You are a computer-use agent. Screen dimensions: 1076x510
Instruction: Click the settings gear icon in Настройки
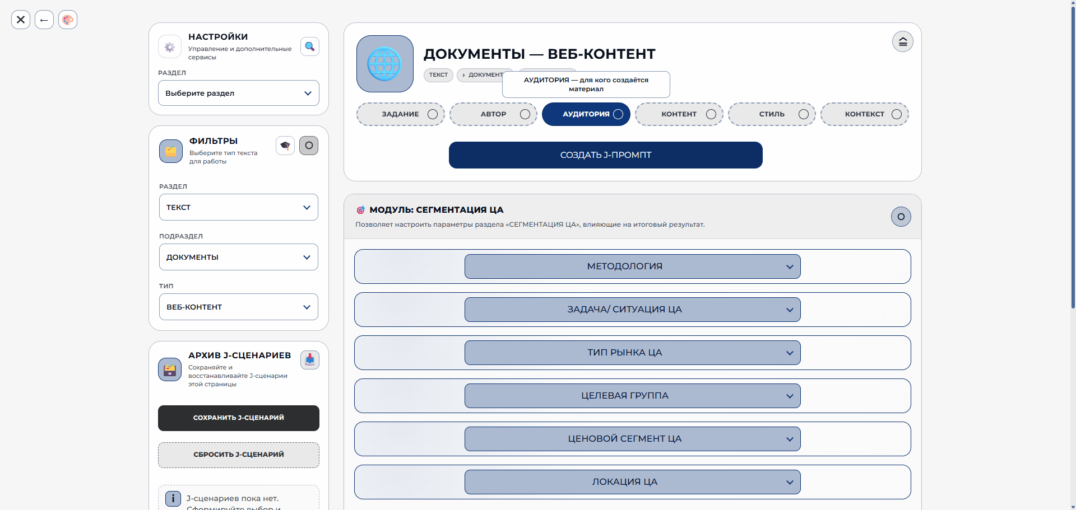point(170,47)
